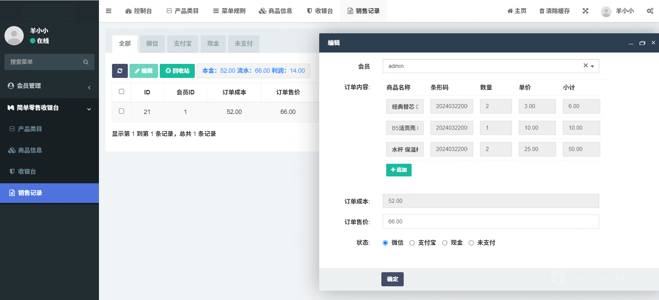Open the 会员 admin dropdown
Viewport: 659px width, 300px height.
point(491,66)
